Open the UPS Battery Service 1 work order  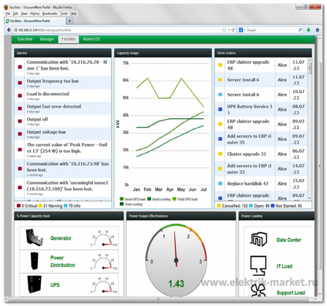pos(261,109)
